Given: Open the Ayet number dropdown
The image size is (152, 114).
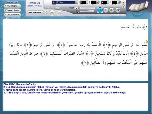Looking at the screenshot, I should click(87, 2).
